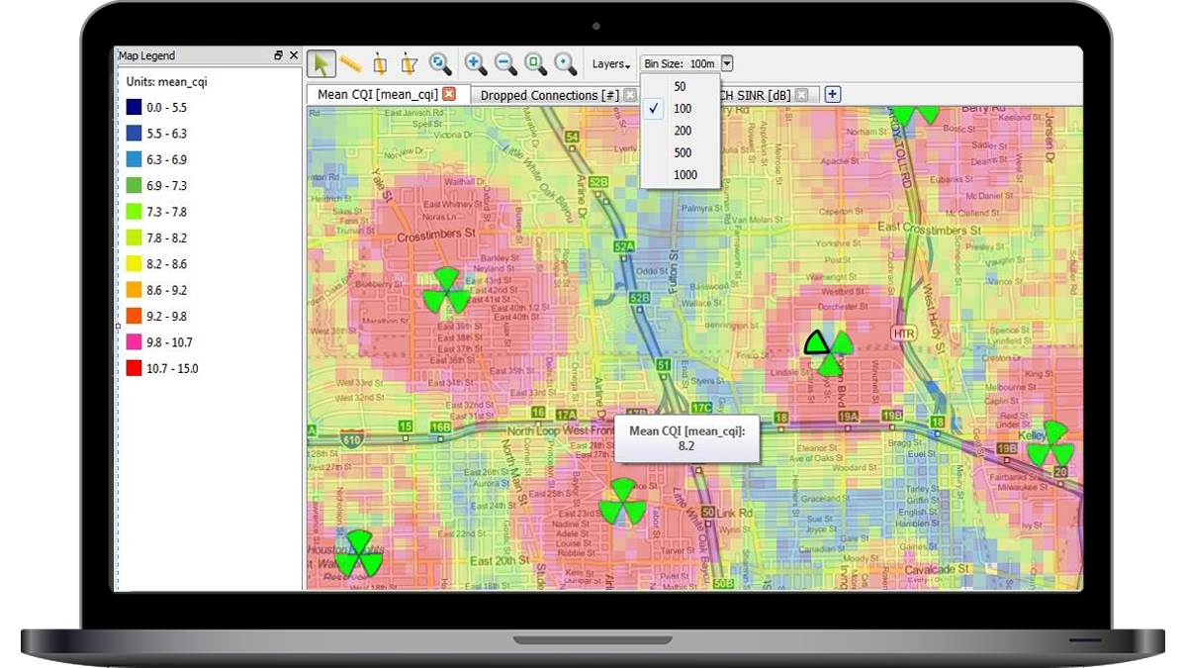Select the ruler measurement tool
The image size is (1187, 668).
click(350, 64)
